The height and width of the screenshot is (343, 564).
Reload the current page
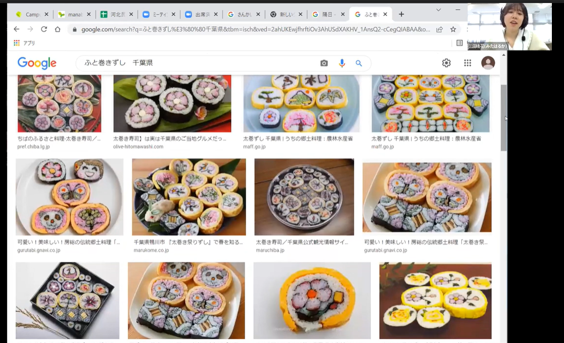click(x=43, y=29)
